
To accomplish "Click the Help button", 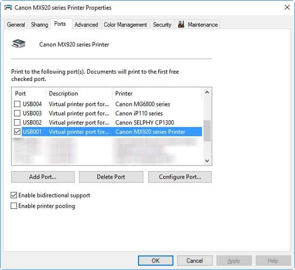I will [x=273, y=261].
